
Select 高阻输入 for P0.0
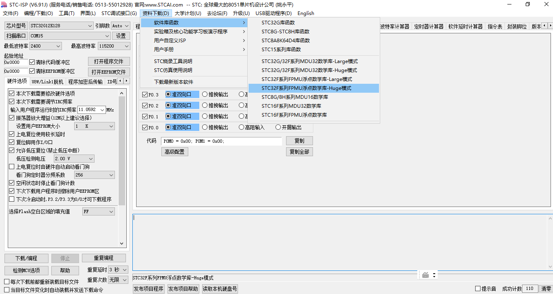[241, 127]
